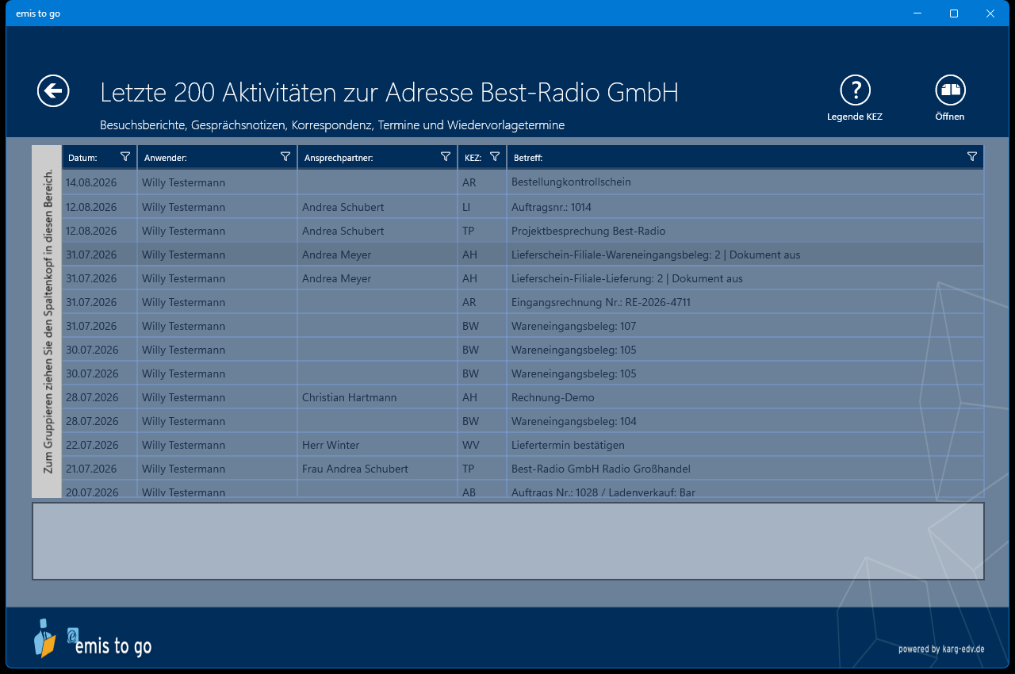Click the emis to go logo icon
The image size is (1015, 674).
click(45, 638)
